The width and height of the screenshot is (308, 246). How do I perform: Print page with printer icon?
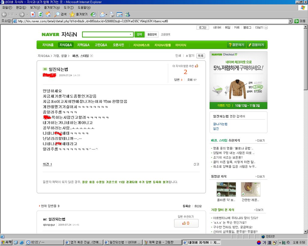tap(112, 14)
